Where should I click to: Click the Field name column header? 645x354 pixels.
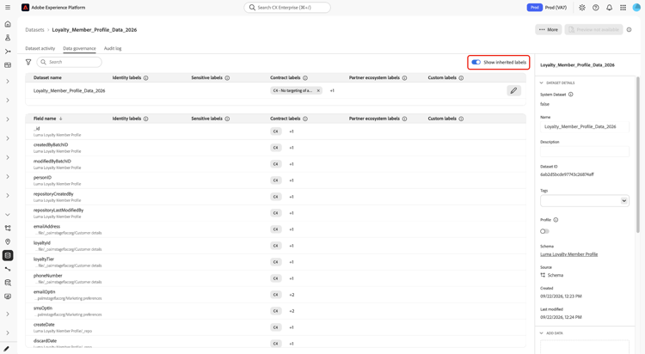click(x=45, y=119)
